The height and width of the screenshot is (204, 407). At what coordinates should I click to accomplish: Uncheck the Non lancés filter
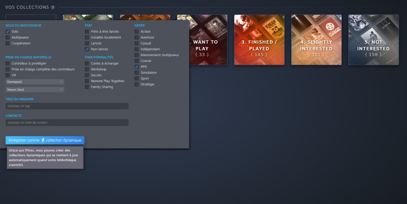pos(87,49)
